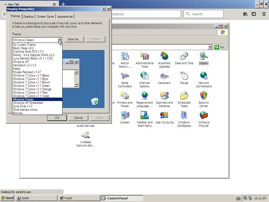Click the Save As... button
The image size is (269, 202).
(x=74, y=39)
